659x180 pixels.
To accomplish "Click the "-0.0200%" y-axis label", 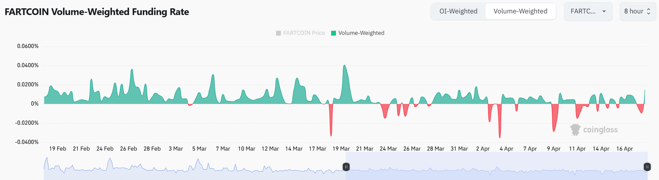I will 27,123.
